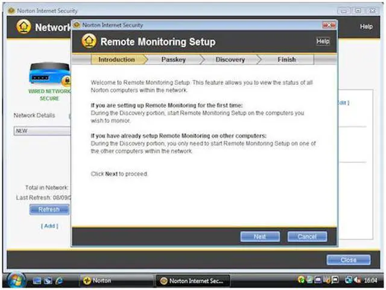
Task: Jump to the Finish step
Action: pos(286,60)
